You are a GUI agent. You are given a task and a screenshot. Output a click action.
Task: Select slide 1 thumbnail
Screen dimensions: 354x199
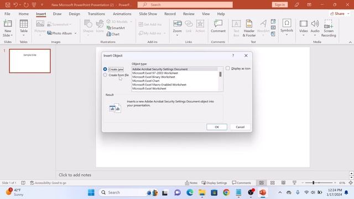[30, 61]
